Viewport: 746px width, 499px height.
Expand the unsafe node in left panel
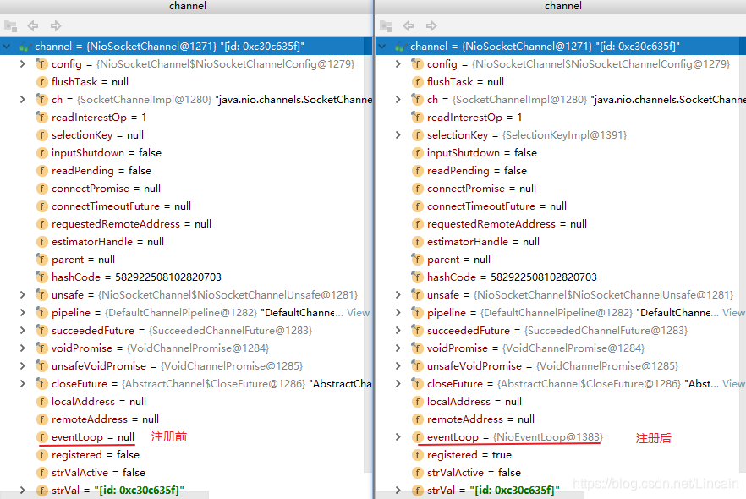[x=22, y=295]
